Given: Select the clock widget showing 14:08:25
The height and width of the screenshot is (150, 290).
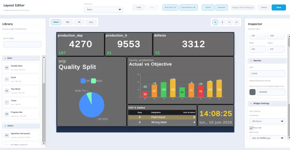Looking at the screenshot, I should [x=216, y=116].
